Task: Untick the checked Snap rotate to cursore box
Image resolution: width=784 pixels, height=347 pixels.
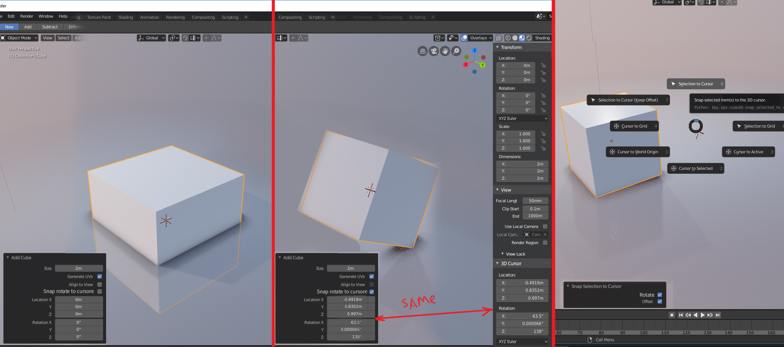Action: click(x=372, y=292)
